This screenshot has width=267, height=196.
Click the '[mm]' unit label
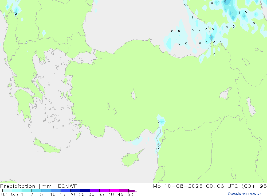tap(47, 186)
